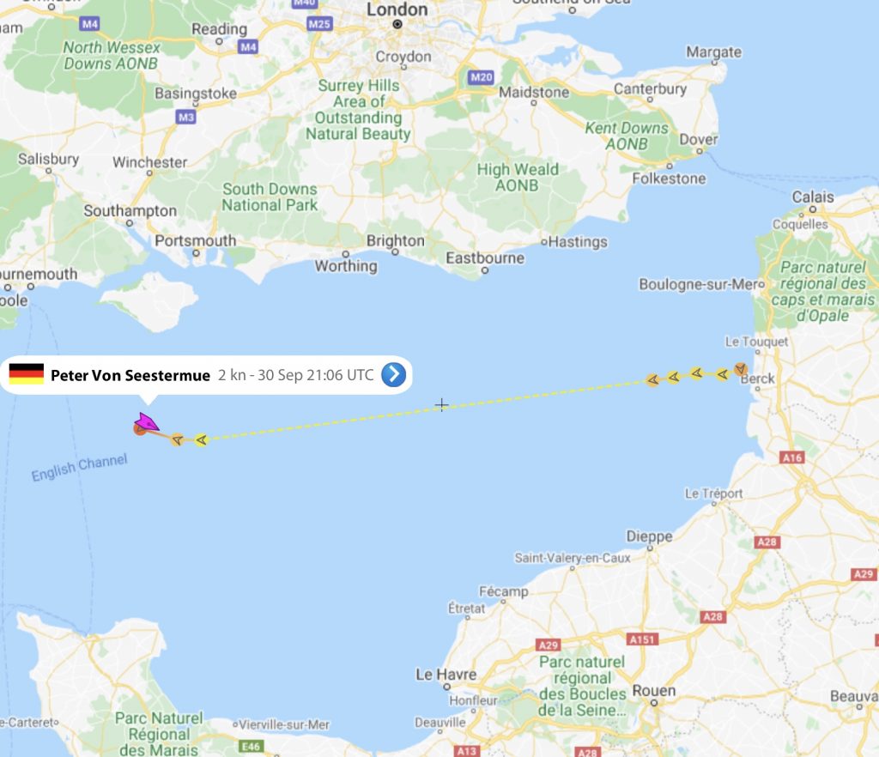Select the orange arrow marker just east of the magenta vessel

pyautogui.click(x=177, y=439)
